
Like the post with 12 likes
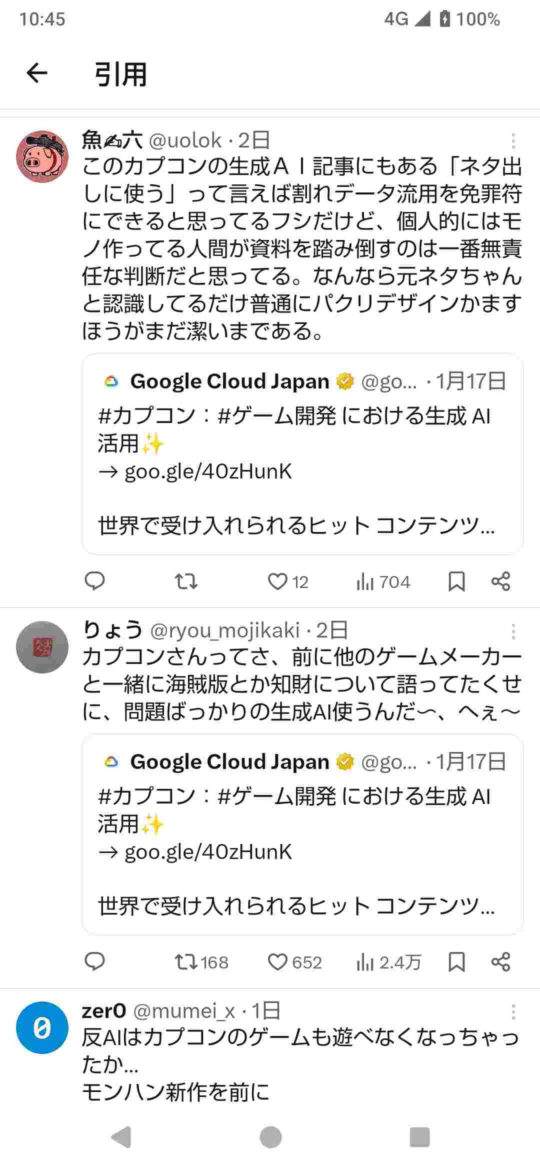[x=277, y=581]
